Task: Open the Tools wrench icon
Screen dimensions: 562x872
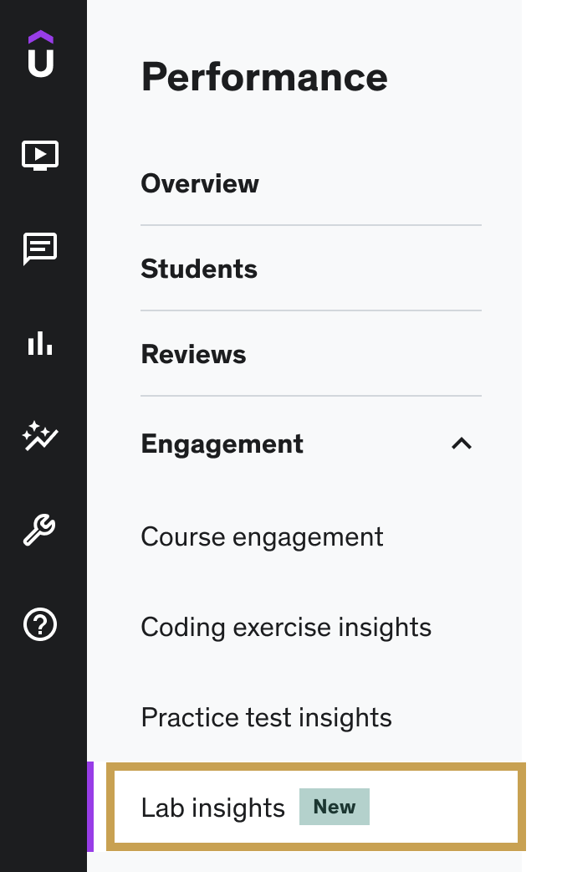Action: pos(40,530)
